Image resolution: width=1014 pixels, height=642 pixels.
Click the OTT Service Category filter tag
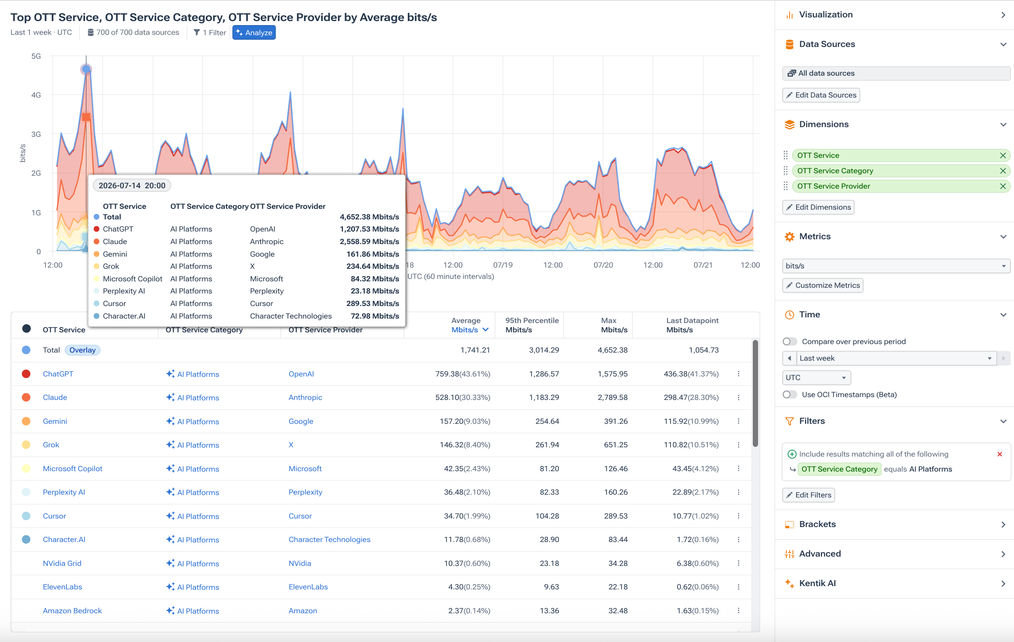[839, 469]
